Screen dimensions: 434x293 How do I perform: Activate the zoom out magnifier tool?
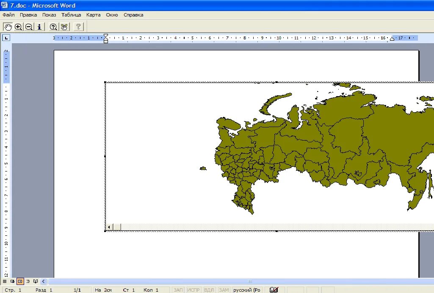[29, 27]
